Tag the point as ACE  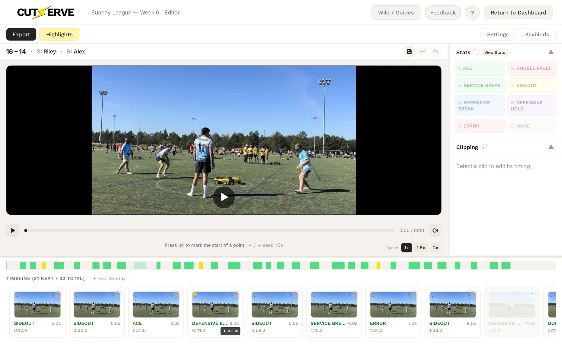(480, 68)
